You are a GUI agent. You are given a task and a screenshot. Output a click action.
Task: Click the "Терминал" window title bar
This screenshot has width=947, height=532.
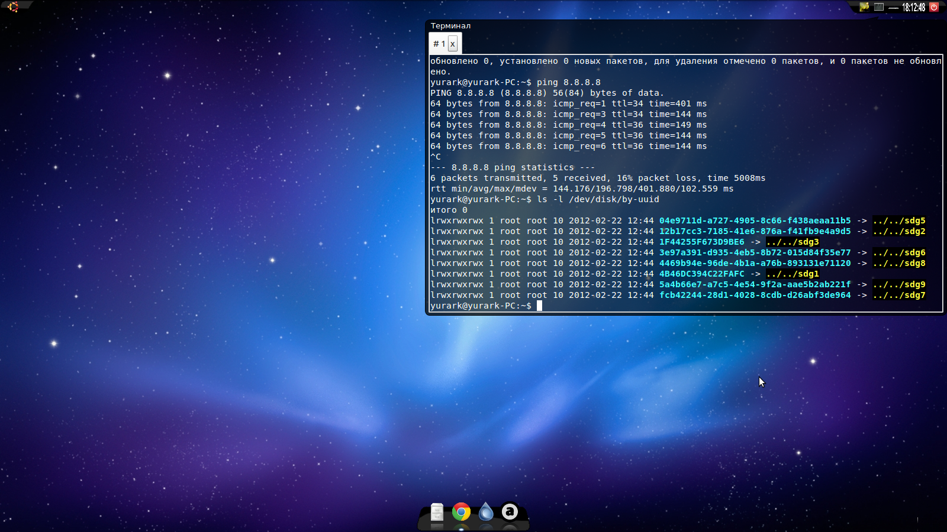[x=452, y=26]
